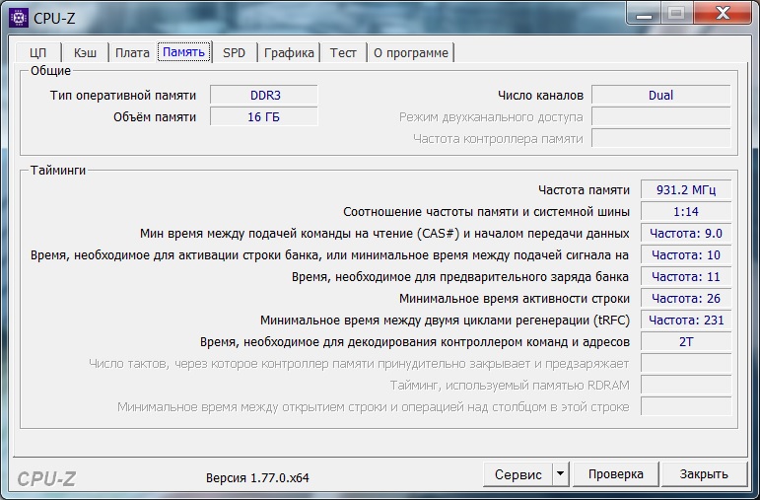Click the Проверка button

(x=615, y=473)
